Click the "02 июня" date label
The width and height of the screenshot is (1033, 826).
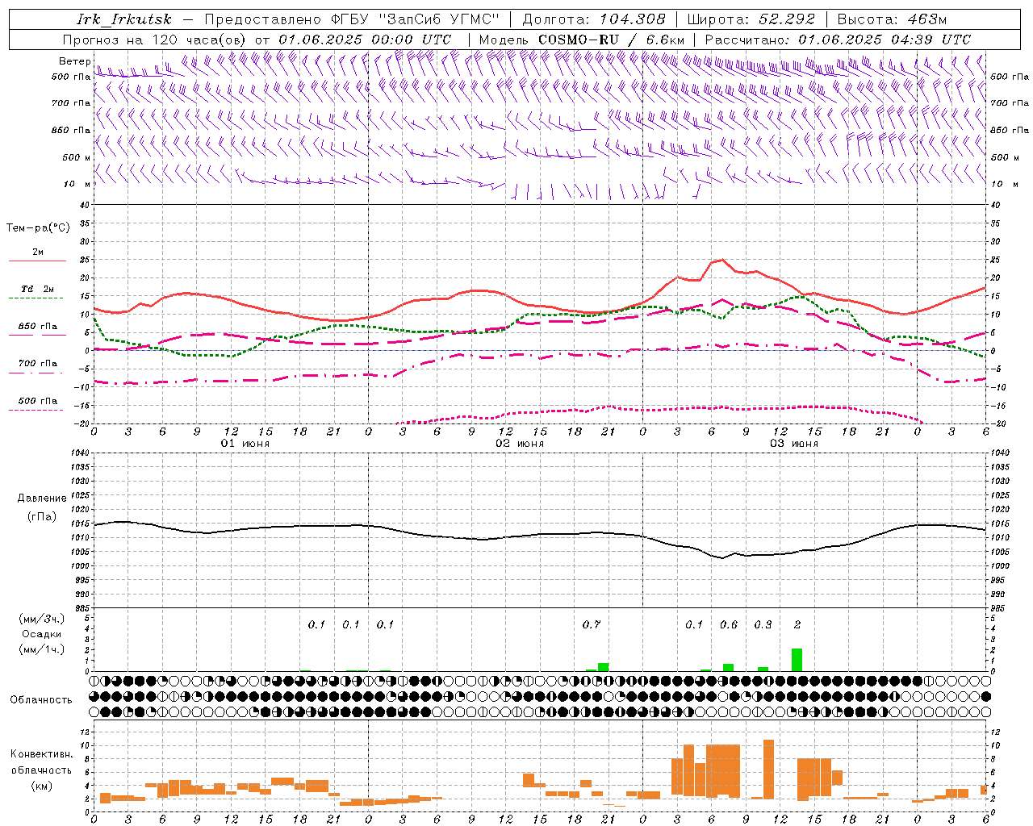tap(520, 444)
